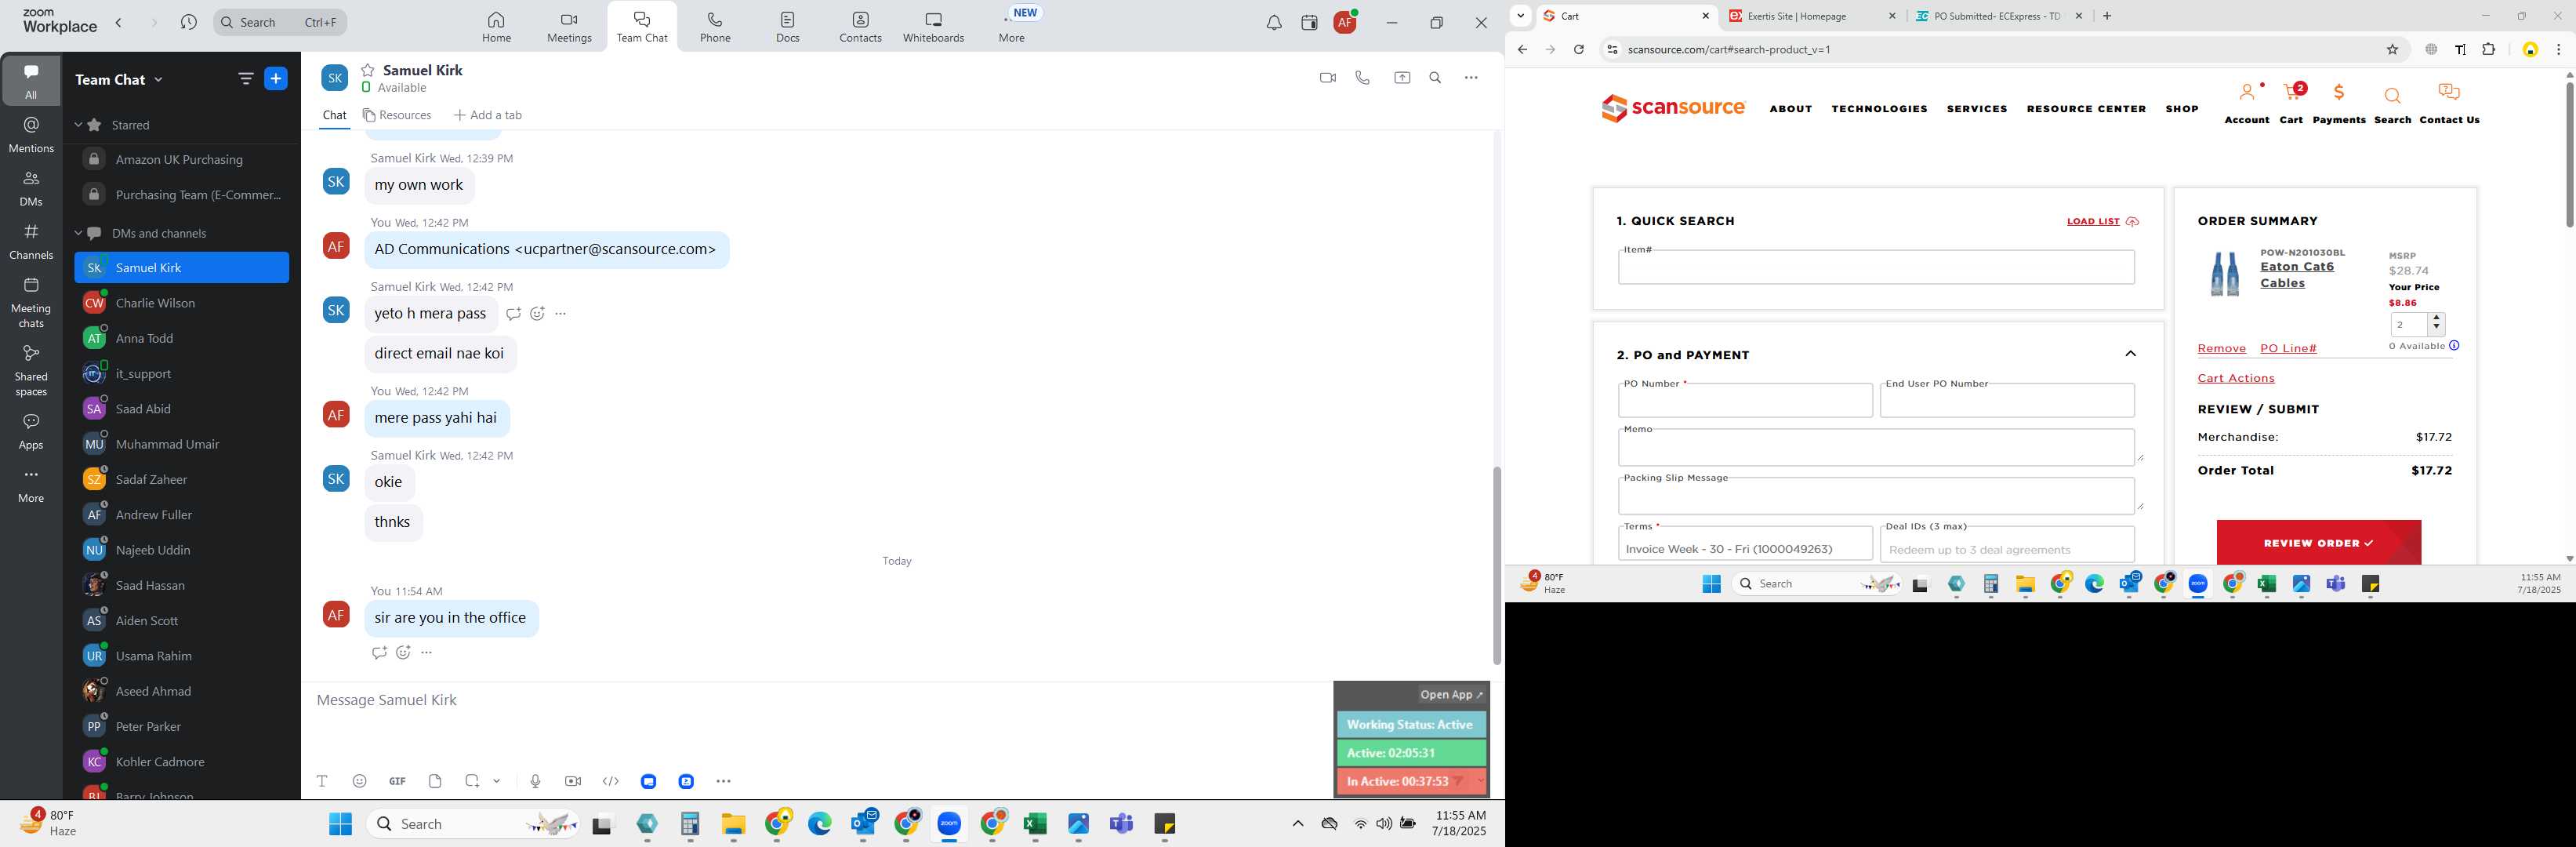
Task: Open Zoom notifications bell
Action: [x=1274, y=23]
